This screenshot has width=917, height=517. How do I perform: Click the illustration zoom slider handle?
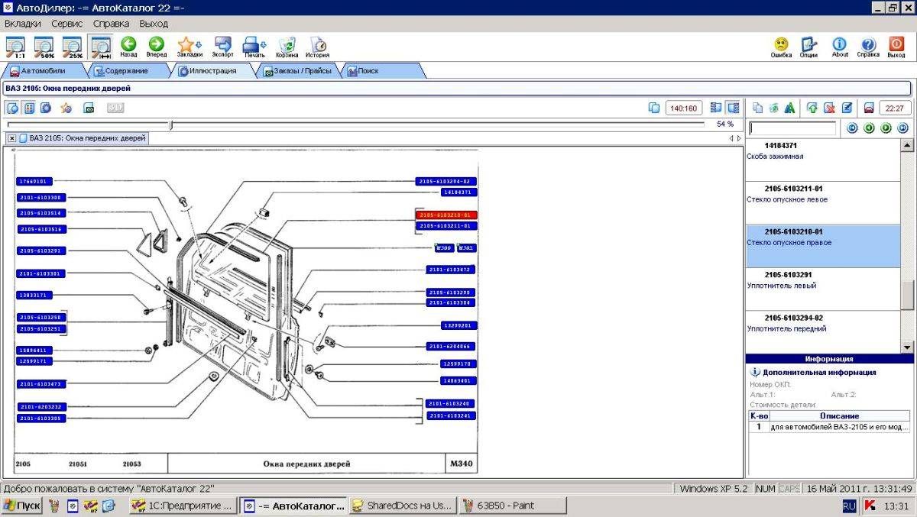tap(171, 124)
